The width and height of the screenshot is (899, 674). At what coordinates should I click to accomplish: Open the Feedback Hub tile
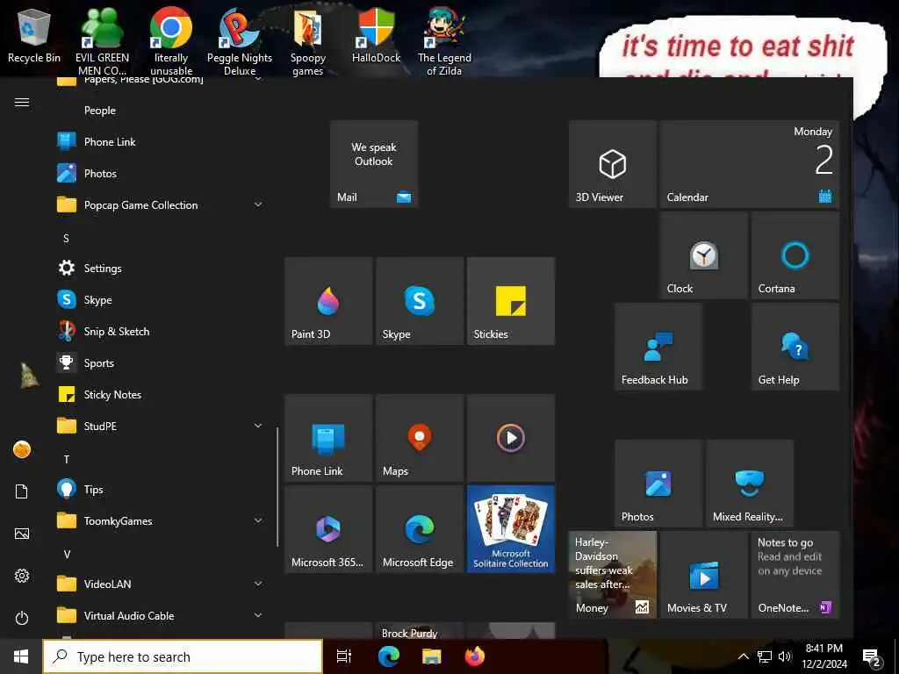[x=658, y=347]
